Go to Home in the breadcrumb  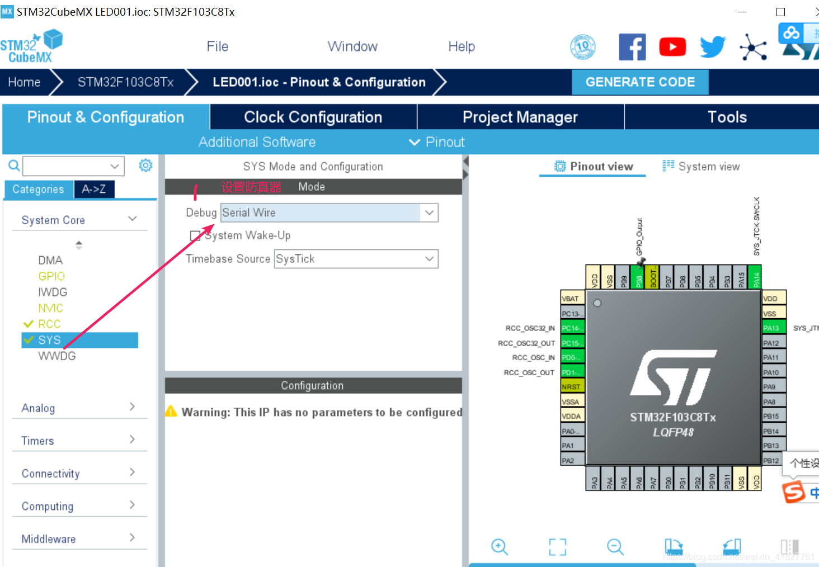tap(24, 82)
